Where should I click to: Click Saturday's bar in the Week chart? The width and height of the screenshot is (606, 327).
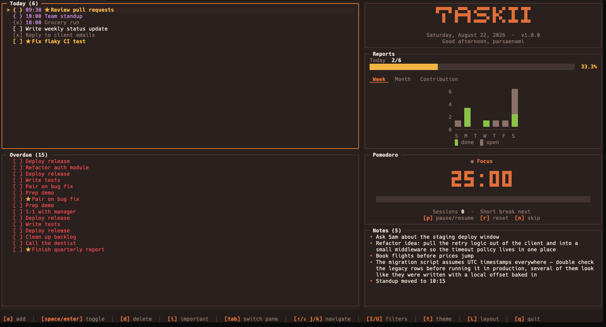point(515,108)
